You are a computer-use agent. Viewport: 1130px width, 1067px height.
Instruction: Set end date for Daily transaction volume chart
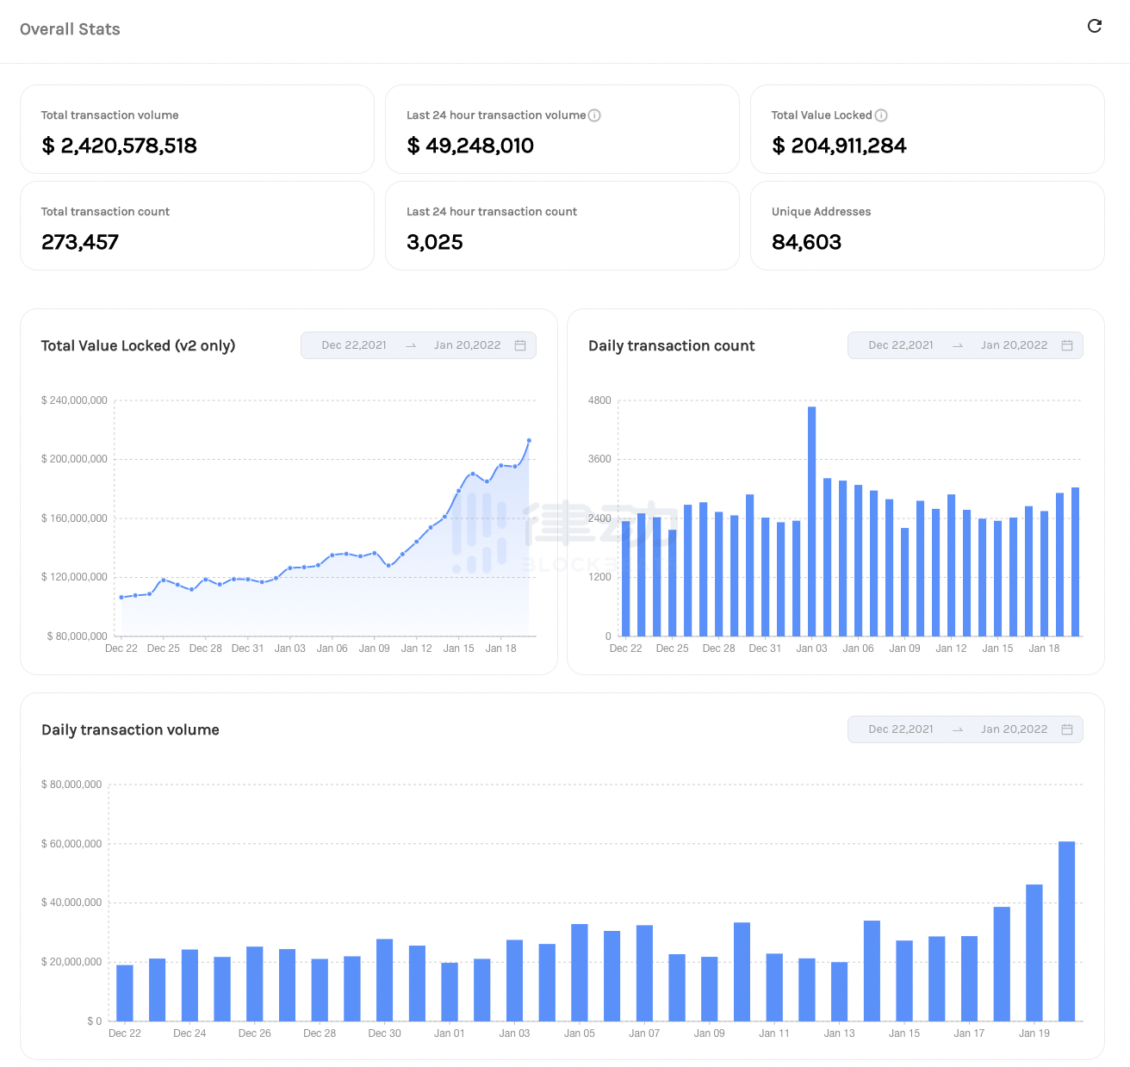(x=1014, y=729)
